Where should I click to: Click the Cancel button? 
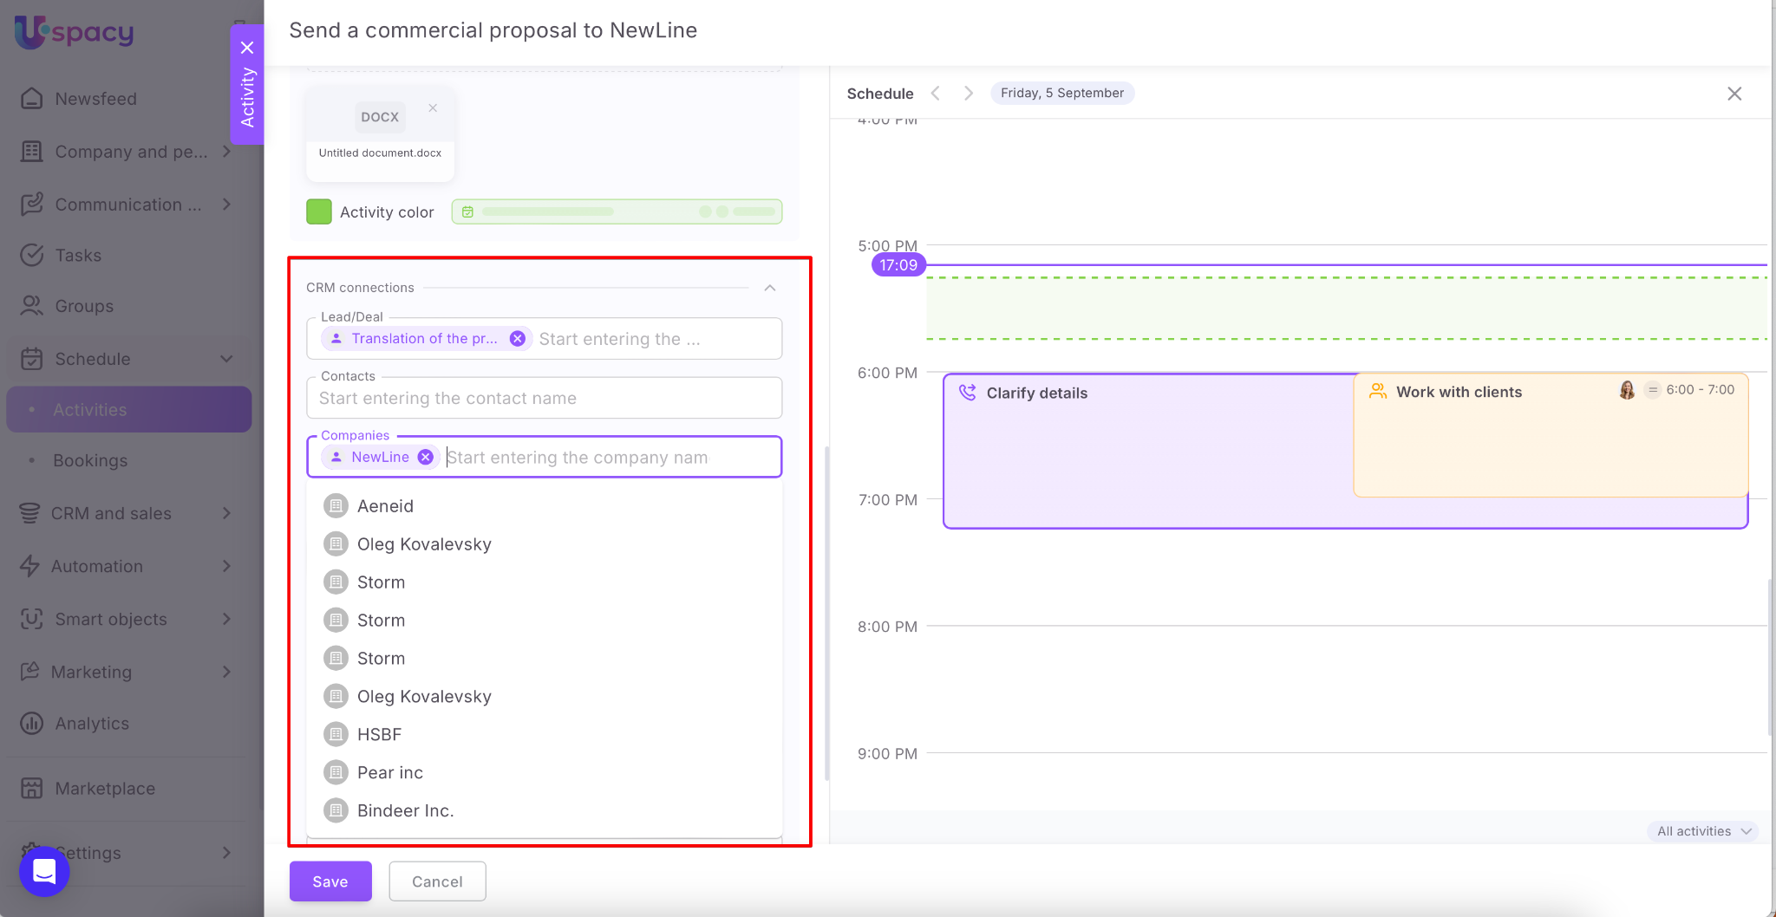click(437, 881)
